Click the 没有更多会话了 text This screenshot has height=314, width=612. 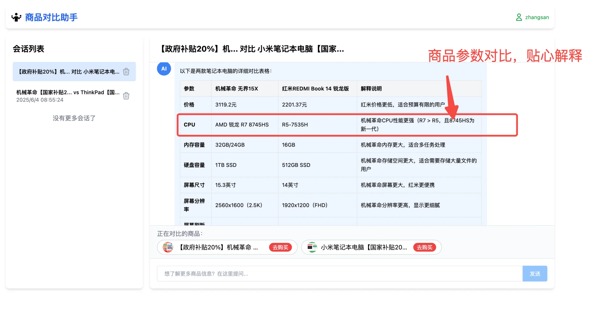(x=74, y=118)
